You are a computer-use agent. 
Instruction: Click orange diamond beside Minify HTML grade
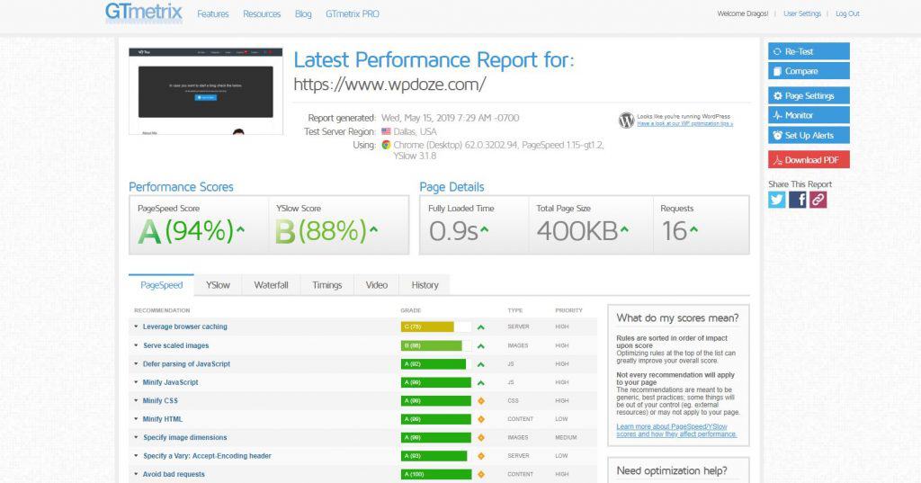click(481, 419)
